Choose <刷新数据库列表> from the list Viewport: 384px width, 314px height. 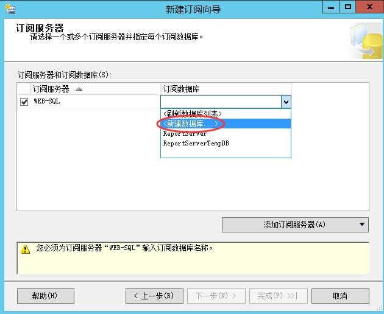point(192,113)
